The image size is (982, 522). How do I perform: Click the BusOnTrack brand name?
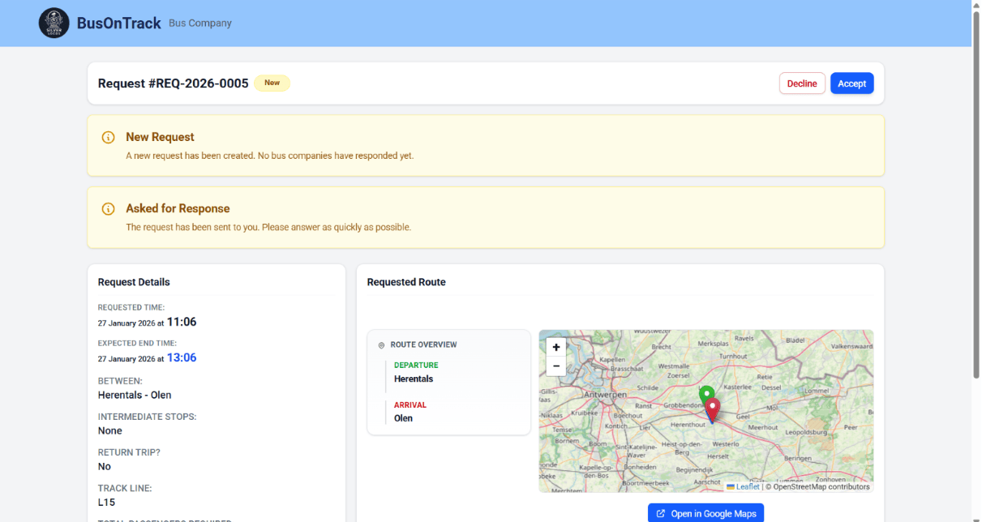point(119,24)
